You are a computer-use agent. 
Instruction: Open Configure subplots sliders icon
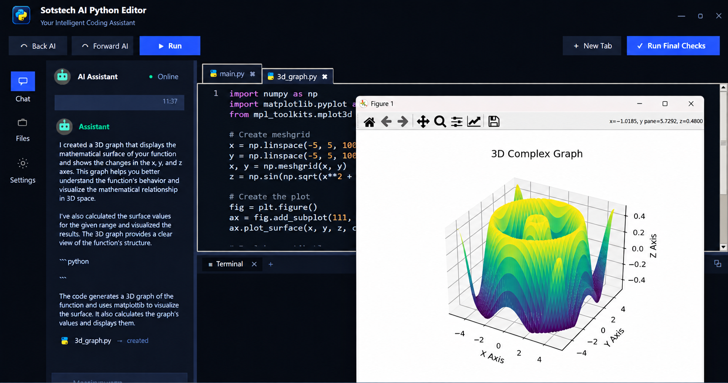click(x=457, y=122)
